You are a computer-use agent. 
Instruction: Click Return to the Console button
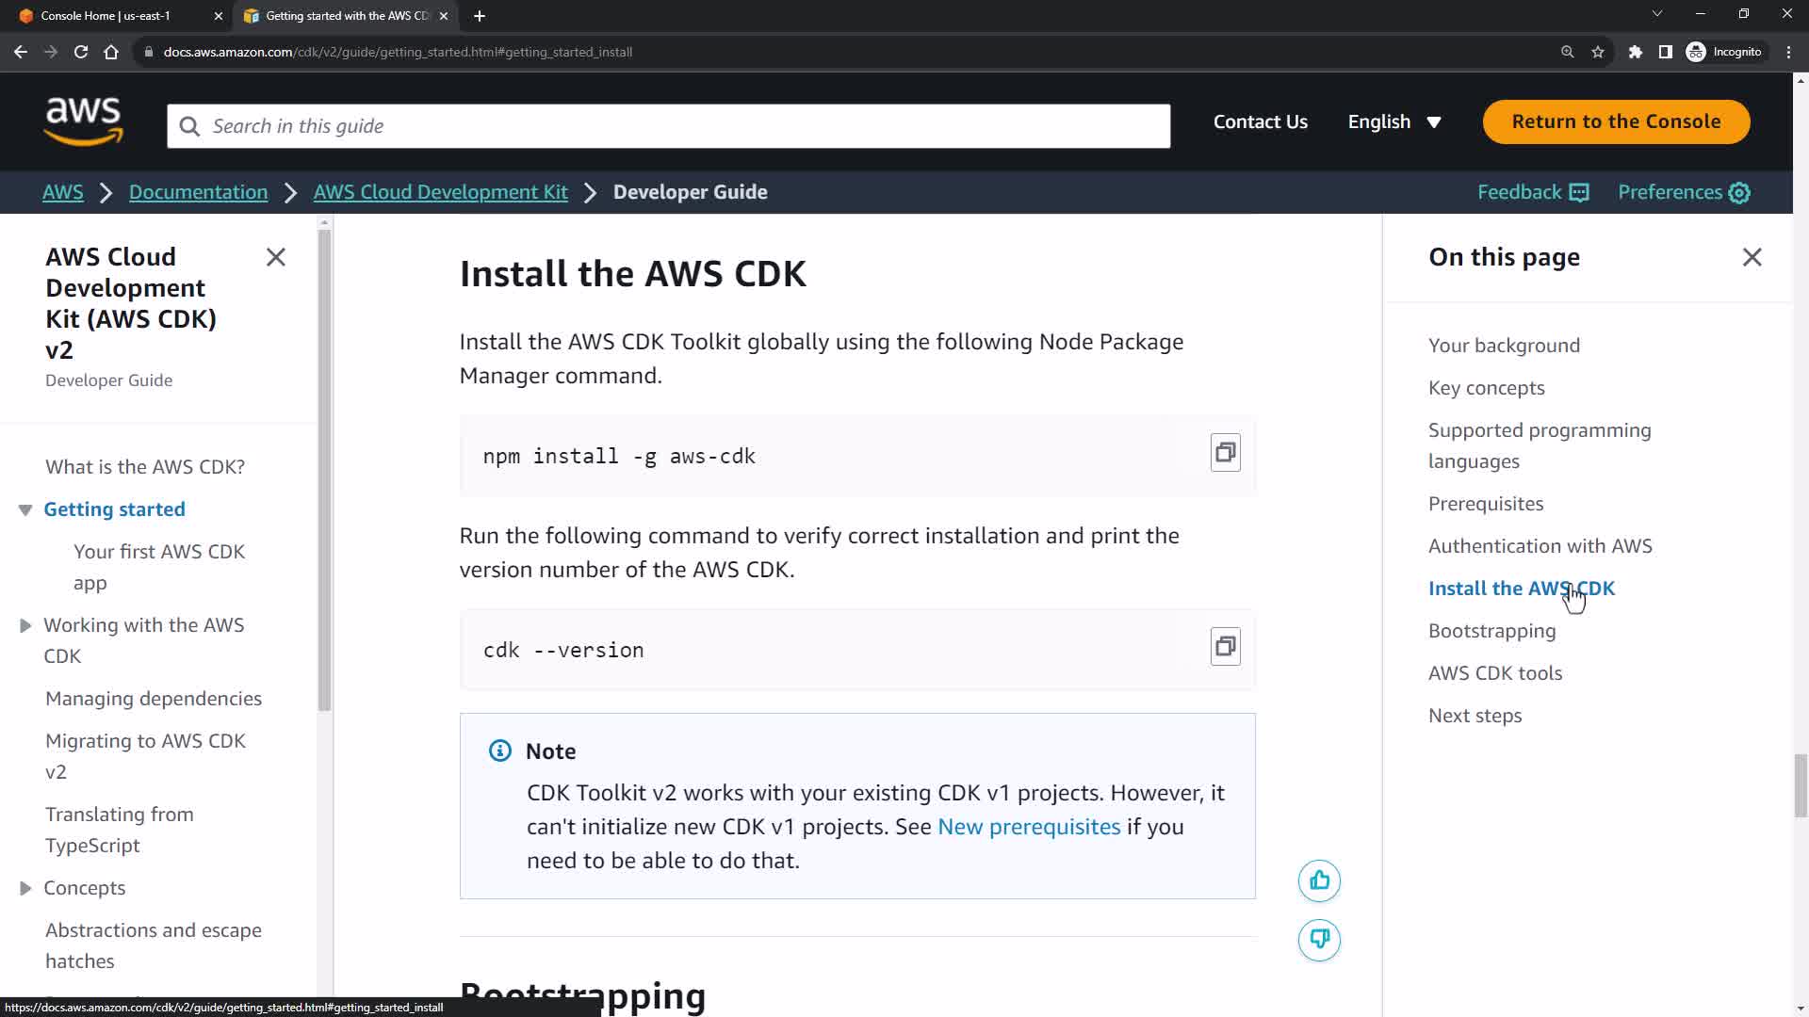1616,121
